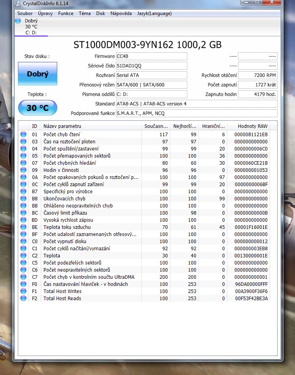Click status icon for Počet chyb čtení
This screenshot has width=295, height=375.
coord(24,135)
